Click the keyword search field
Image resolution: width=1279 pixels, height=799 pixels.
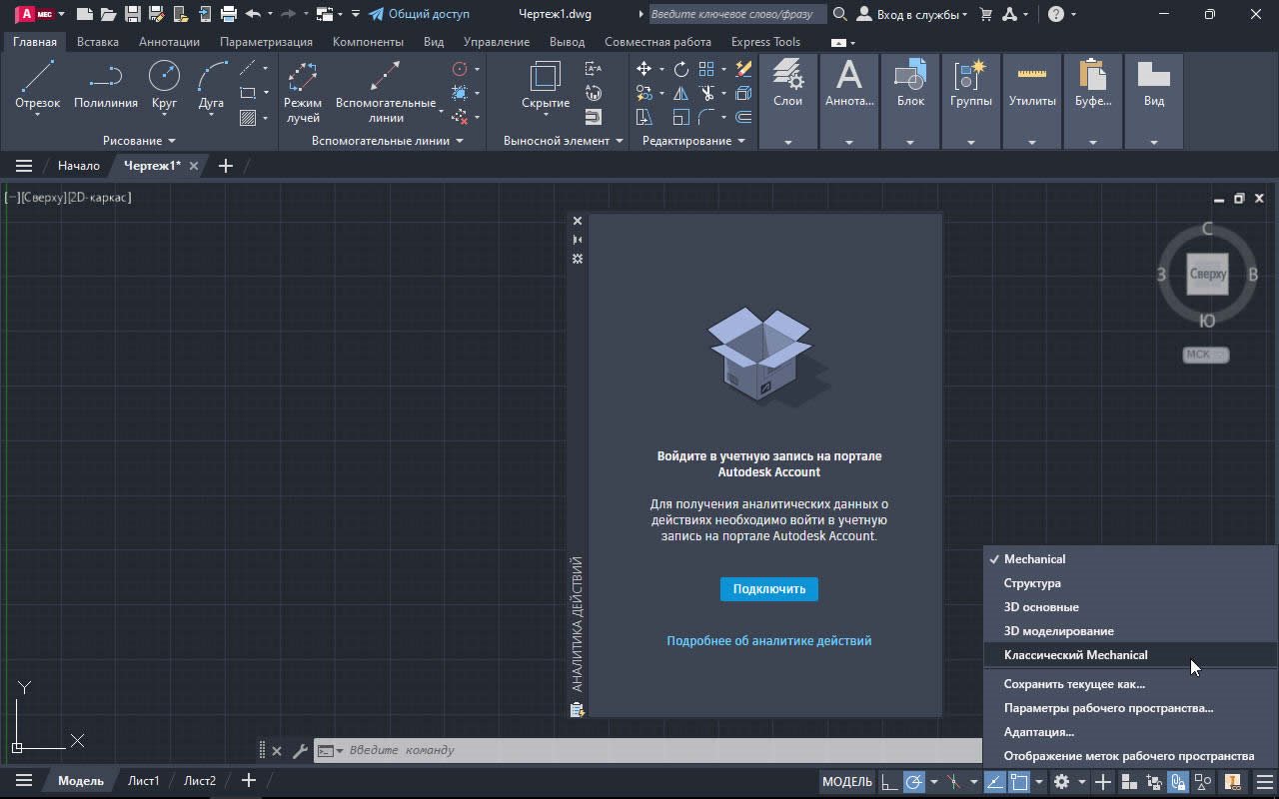737,14
